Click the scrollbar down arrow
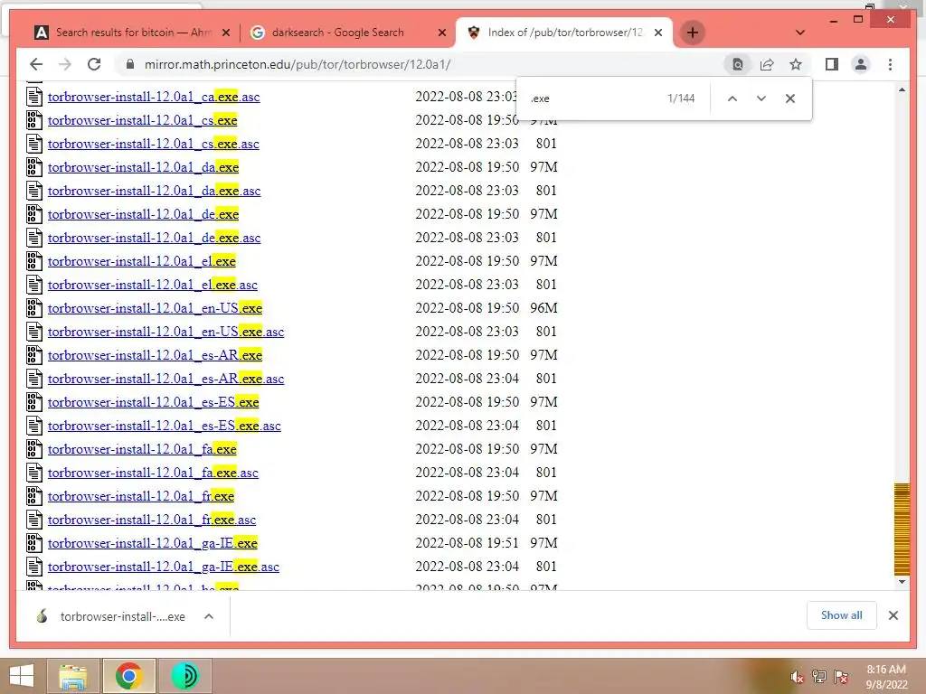Screen dimensions: 926x694 click(902, 582)
